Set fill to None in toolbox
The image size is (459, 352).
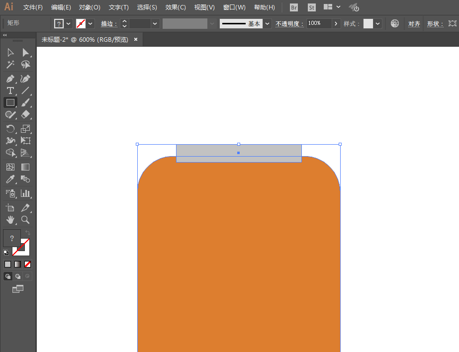tap(28, 264)
